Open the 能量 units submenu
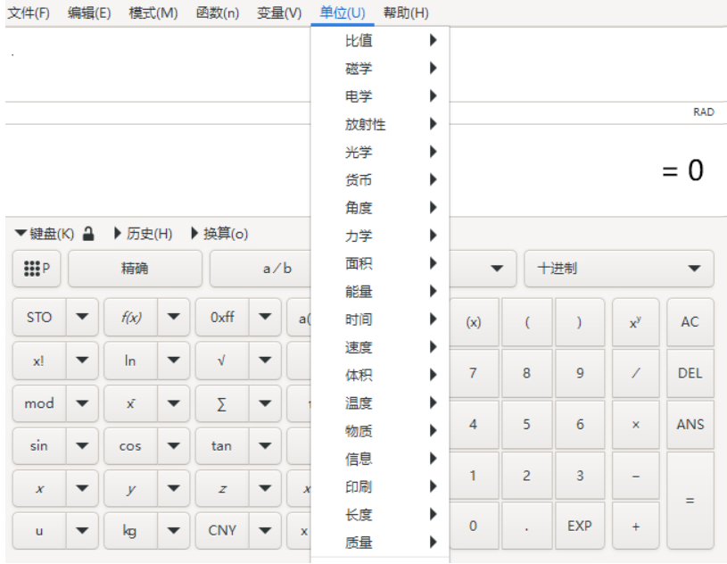Viewport: 727px width, 564px height. [x=380, y=292]
